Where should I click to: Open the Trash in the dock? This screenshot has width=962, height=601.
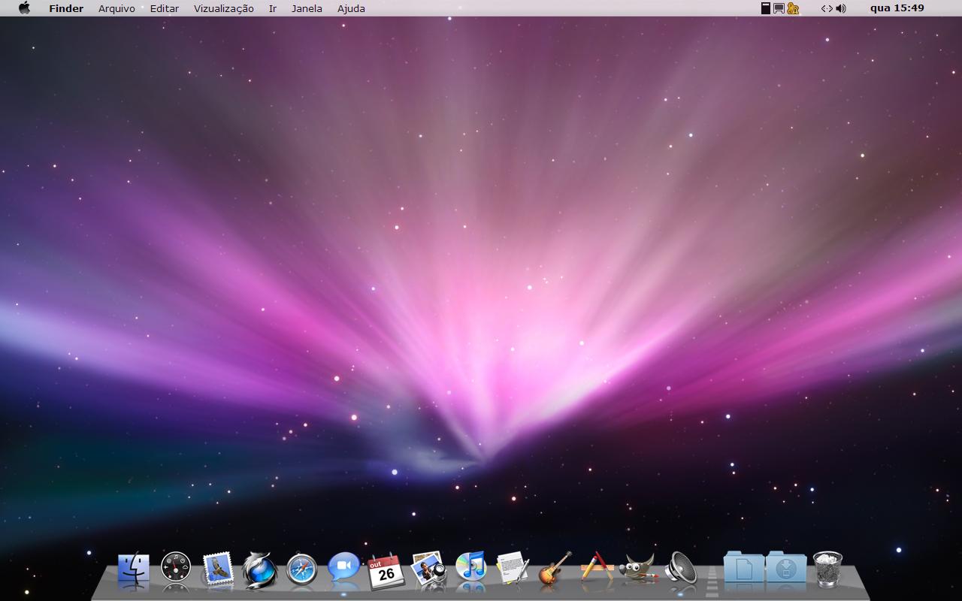[x=828, y=569]
